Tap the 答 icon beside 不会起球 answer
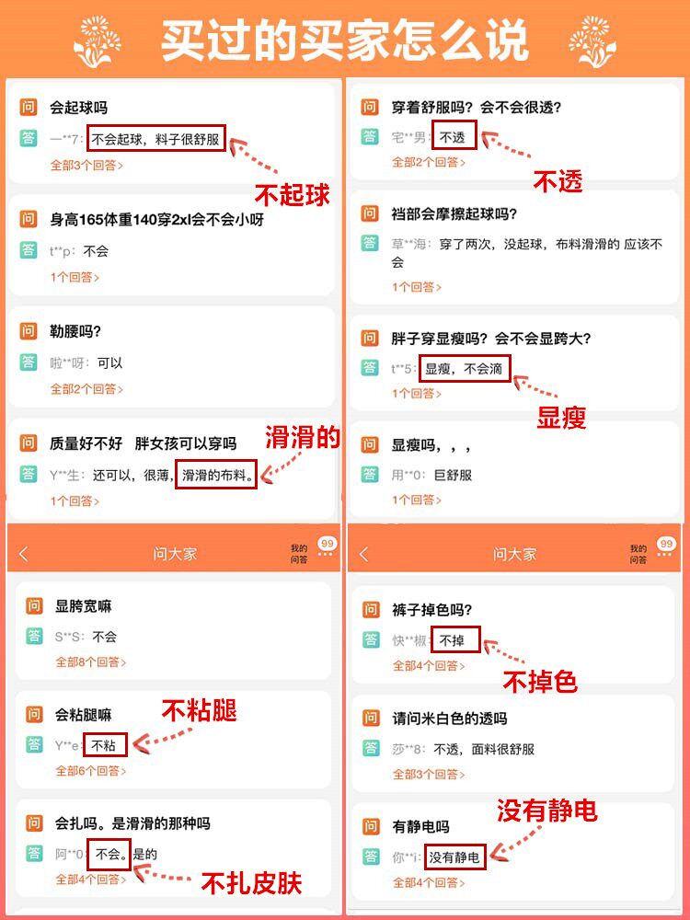 pyautogui.click(x=29, y=139)
